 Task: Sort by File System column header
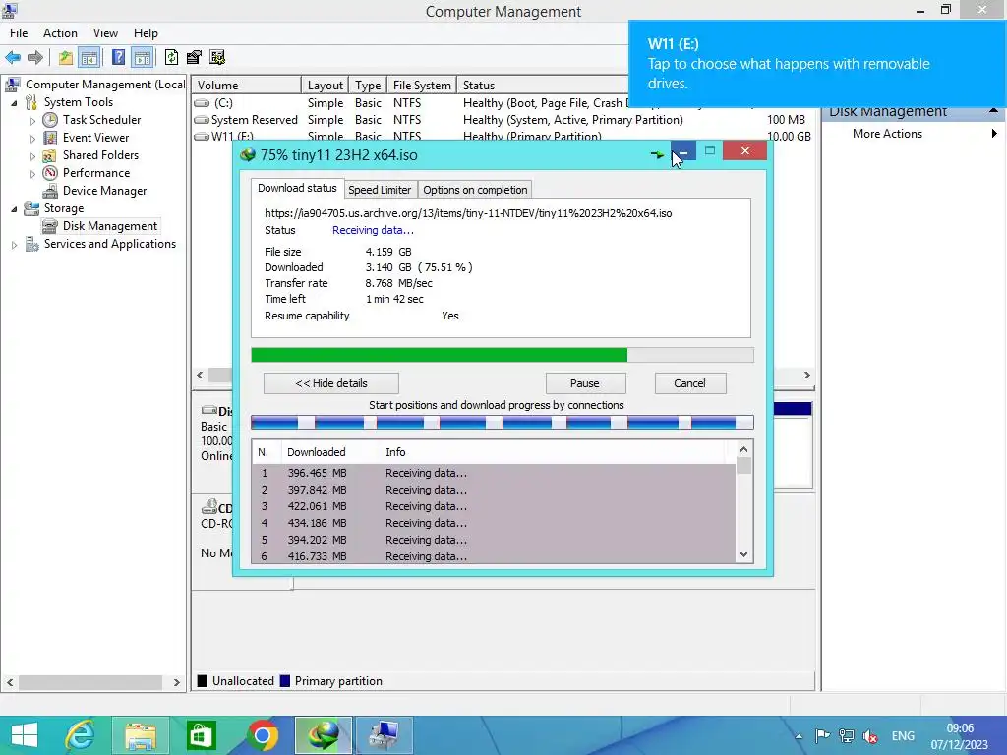(x=422, y=85)
